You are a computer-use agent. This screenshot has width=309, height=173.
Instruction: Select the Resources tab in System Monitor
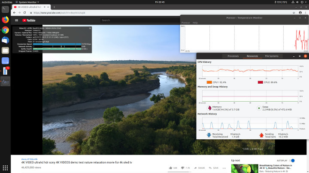252,56
